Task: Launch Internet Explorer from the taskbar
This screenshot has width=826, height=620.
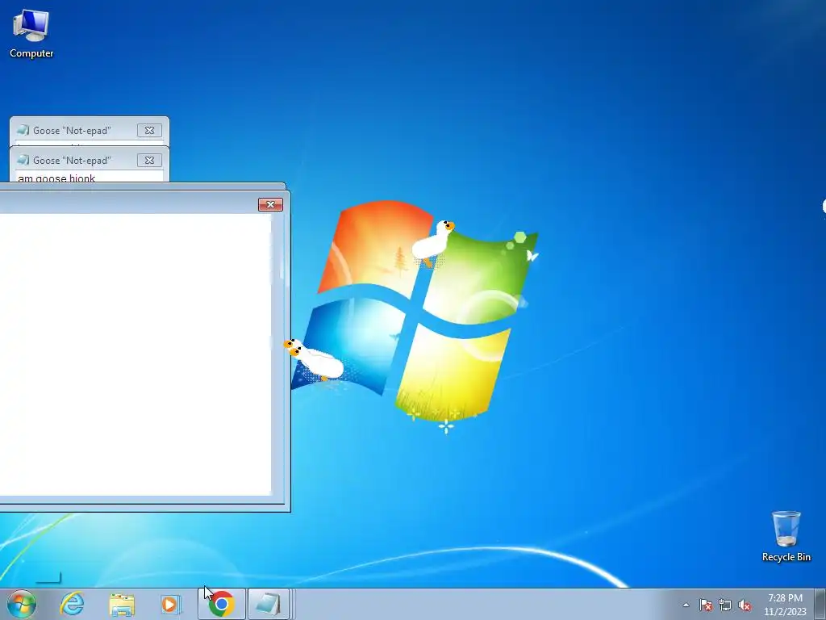Action: coord(72,604)
